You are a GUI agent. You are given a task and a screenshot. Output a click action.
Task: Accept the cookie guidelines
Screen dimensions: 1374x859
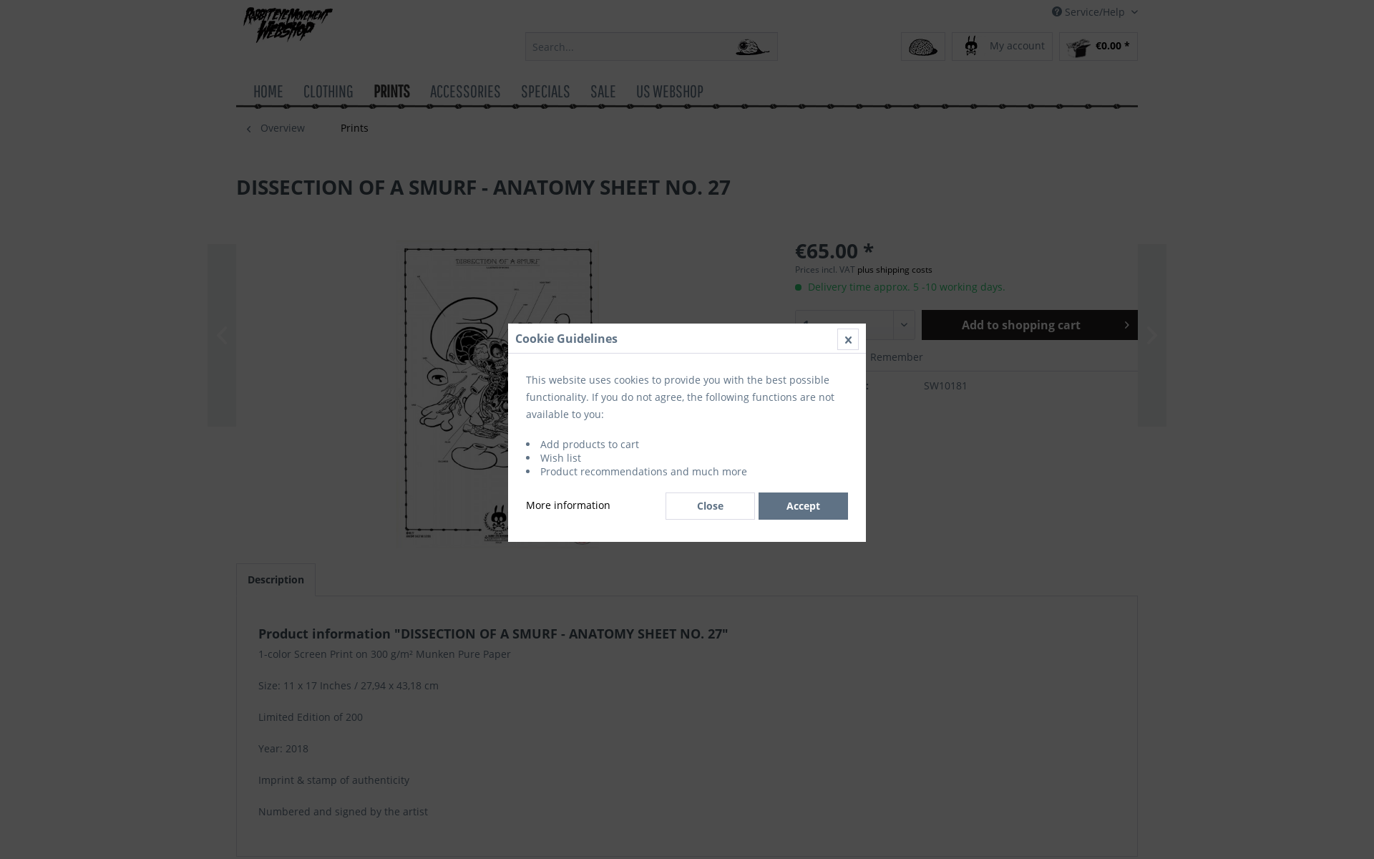tap(803, 506)
